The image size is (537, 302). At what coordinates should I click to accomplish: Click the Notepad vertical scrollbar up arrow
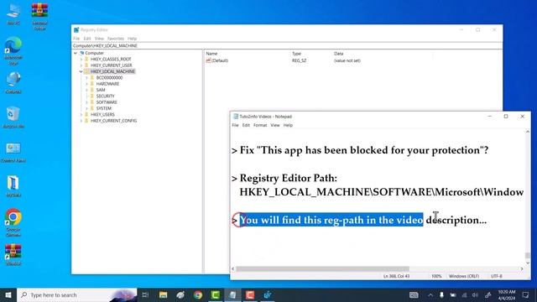pos(528,132)
